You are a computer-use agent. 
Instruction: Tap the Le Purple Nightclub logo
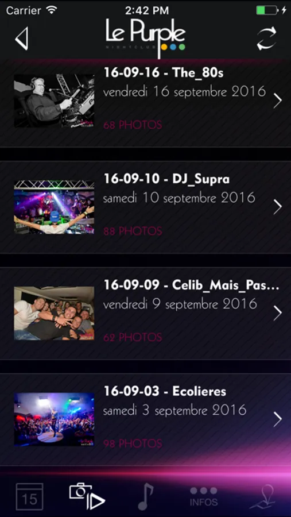145,37
